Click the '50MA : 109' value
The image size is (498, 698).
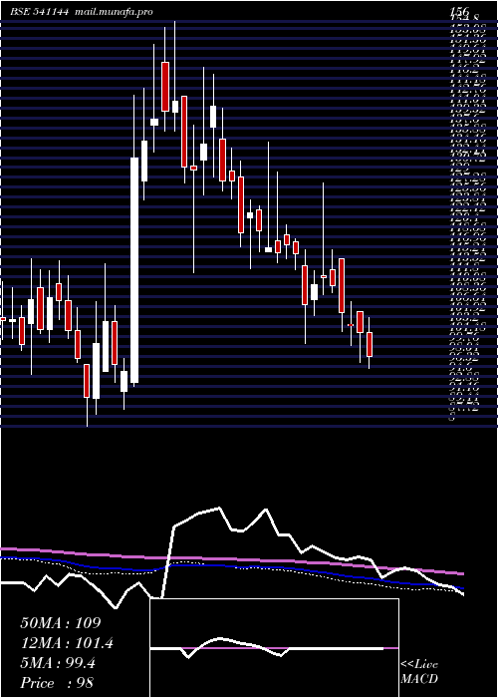coord(61,623)
